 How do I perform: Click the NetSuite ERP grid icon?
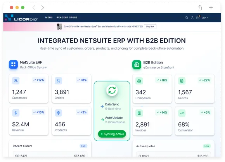coord(13,64)
